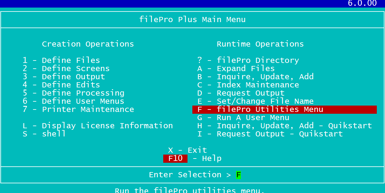Choose 6 - Define User Menus
This screenshot has height=193, width=385.
pos(73,101)
